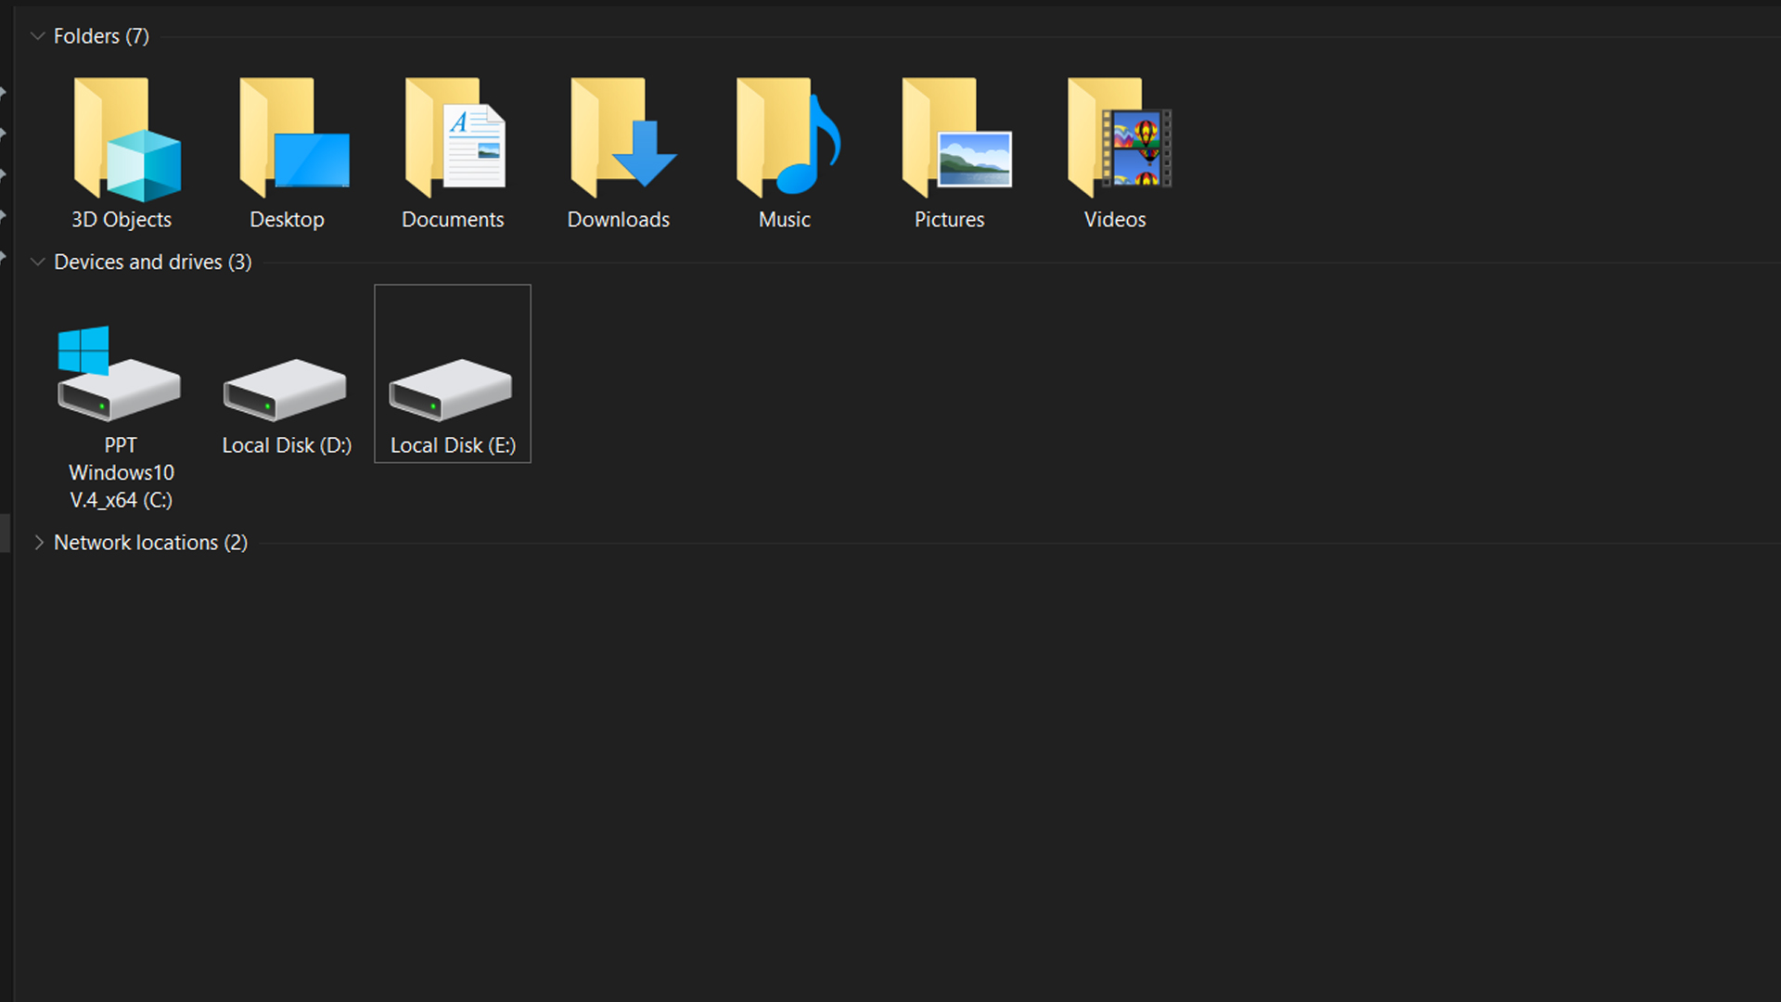Click the Local Disk (D:) drive icon
The width and height of the screenshot is (1781, 1002).
click(285, 388)
